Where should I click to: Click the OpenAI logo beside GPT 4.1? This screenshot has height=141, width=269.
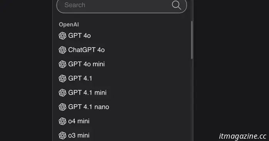62,79
